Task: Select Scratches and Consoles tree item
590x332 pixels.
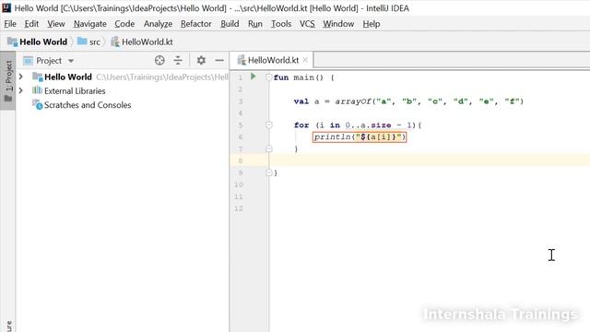Action: (x=88, y=105)
